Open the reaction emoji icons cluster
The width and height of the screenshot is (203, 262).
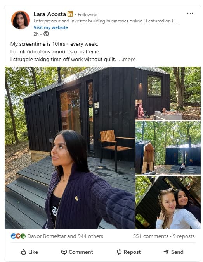pos(18,236)
